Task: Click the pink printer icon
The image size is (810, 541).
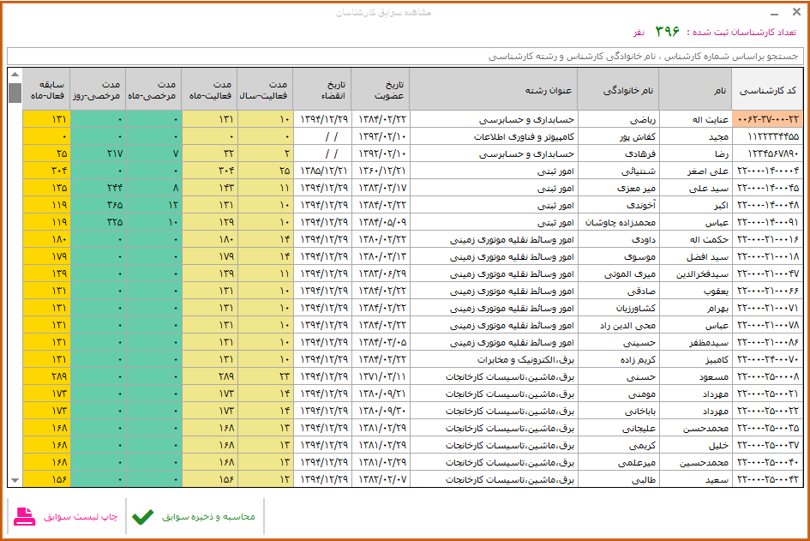Action: click(24, 516)
